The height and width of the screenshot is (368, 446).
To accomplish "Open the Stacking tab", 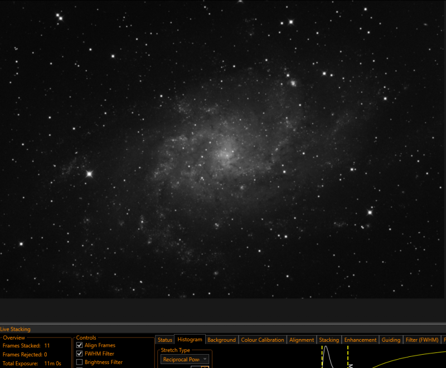I will point(329,340).
